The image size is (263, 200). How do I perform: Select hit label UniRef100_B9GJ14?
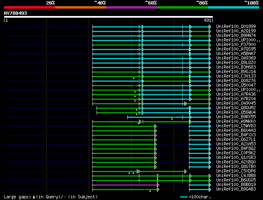(x=236, y=71)
